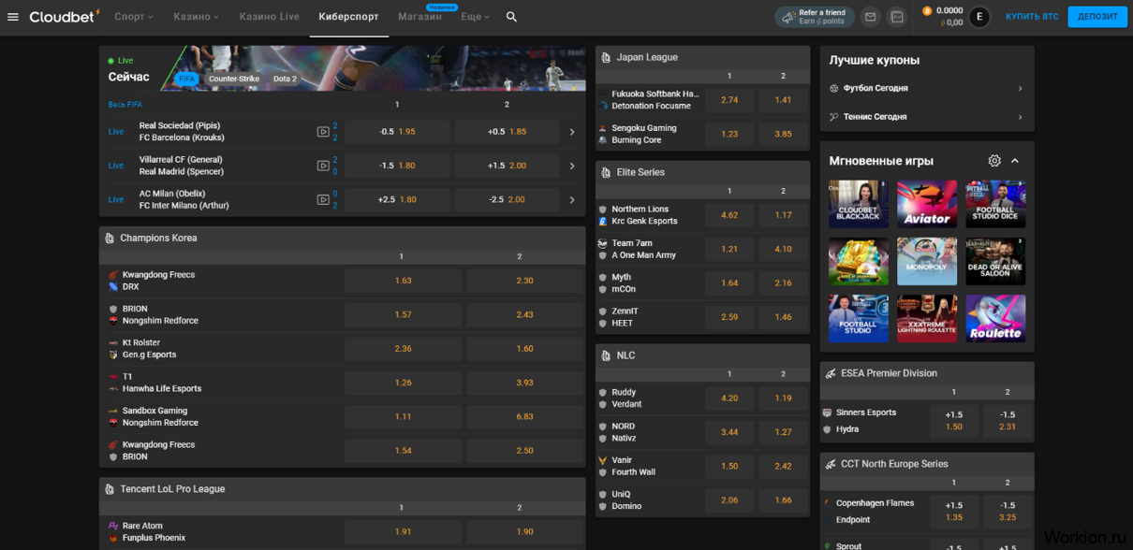Screen dimensions: 1133x550
Task: Open live stream for Real Sociedad match
Action: (x=323, y=132)
